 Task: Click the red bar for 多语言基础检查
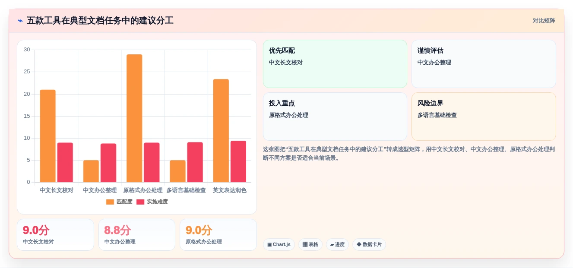click(x=195, y=162)
